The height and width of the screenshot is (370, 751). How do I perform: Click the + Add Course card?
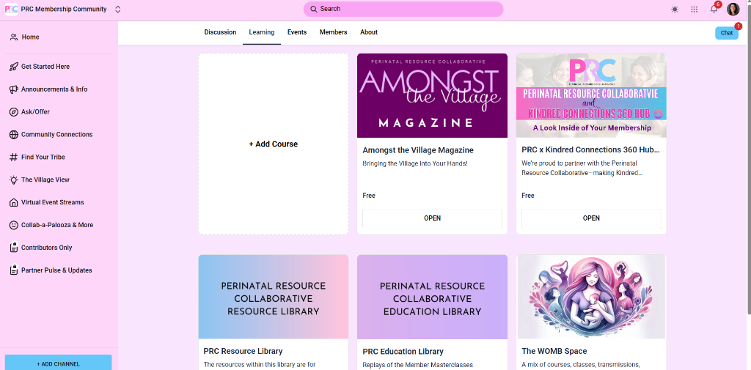pyautogui.click(x=274, y=144)
